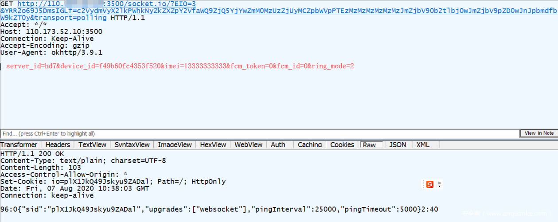
Task: Open the Auth tab
Action: click(x=278, y=145)
